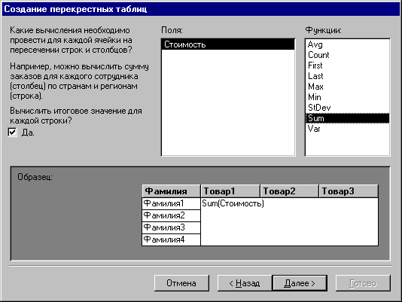Click the Готово button
The image size is (402, 302).
(363, 283)
